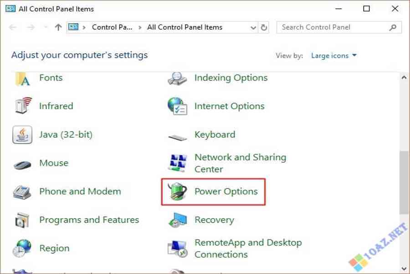Click the refresh button in address bar
Image resolution: width=410 pixels, height=274 pixels.
(x=264, y=27)
